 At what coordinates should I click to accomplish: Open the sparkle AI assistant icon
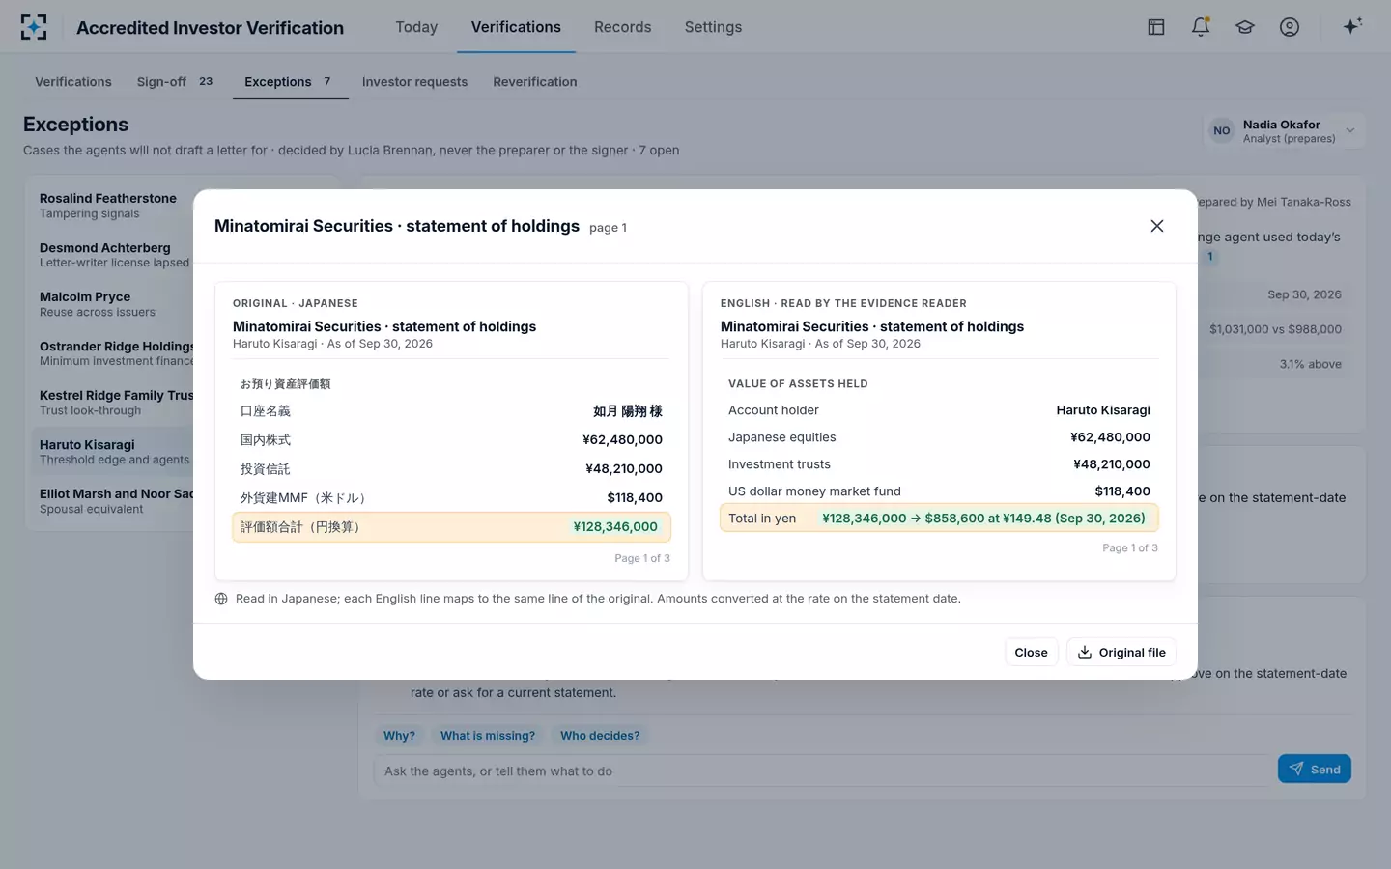coord(1352,27)
